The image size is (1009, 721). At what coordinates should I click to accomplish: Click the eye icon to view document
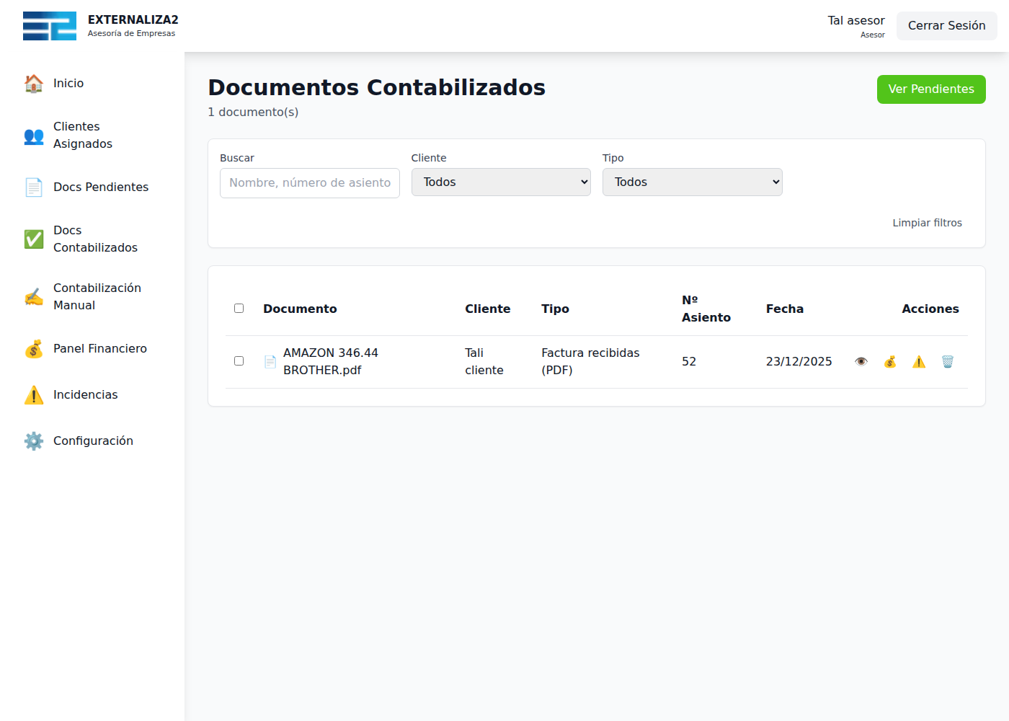861,362
